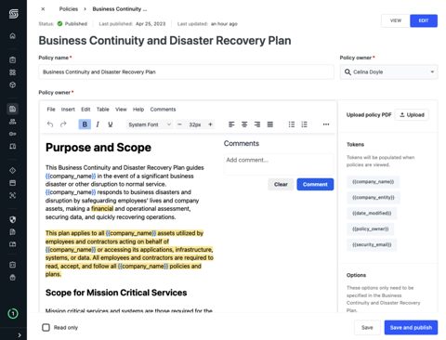Viewport: 446px width, 340px height.
Task: Select the {{policy_owner}} token chip
Action: [x=371, y=229]
